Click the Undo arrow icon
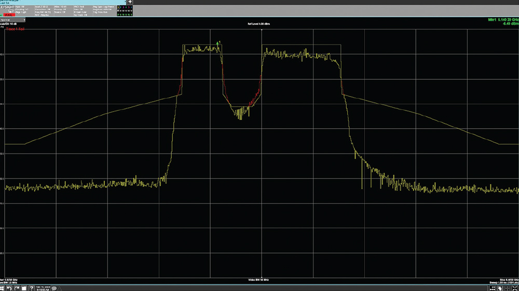 tap(10, 288)
